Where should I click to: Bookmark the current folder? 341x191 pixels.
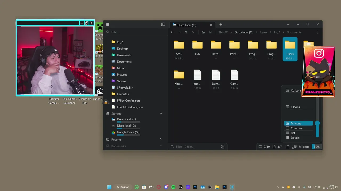pos(211,32)
